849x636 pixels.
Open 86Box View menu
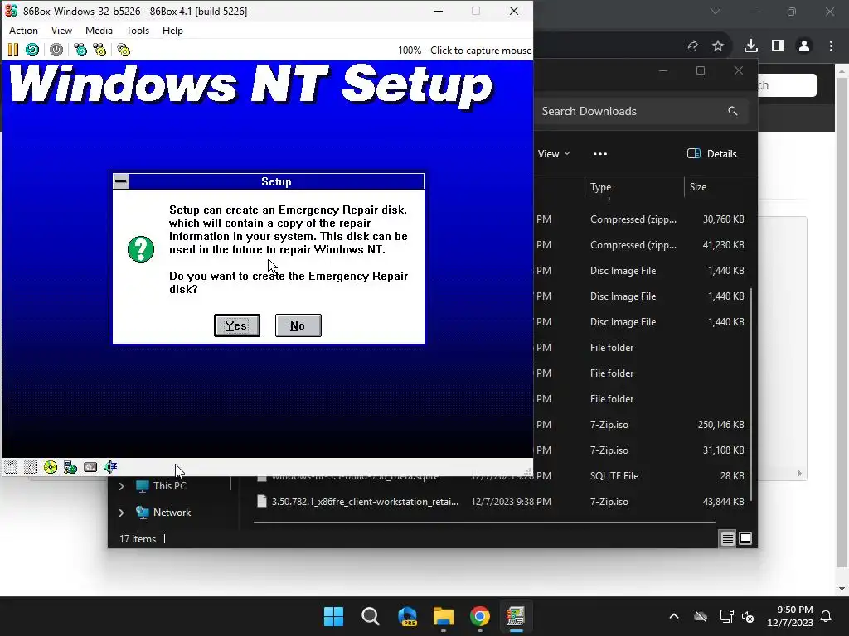[61, 31]
